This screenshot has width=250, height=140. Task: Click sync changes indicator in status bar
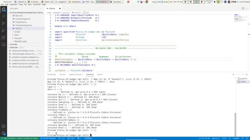click(x=62, y=138)
